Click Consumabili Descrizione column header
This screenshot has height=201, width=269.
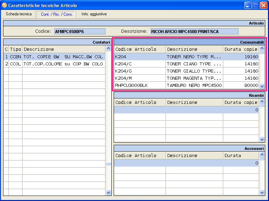194,49
